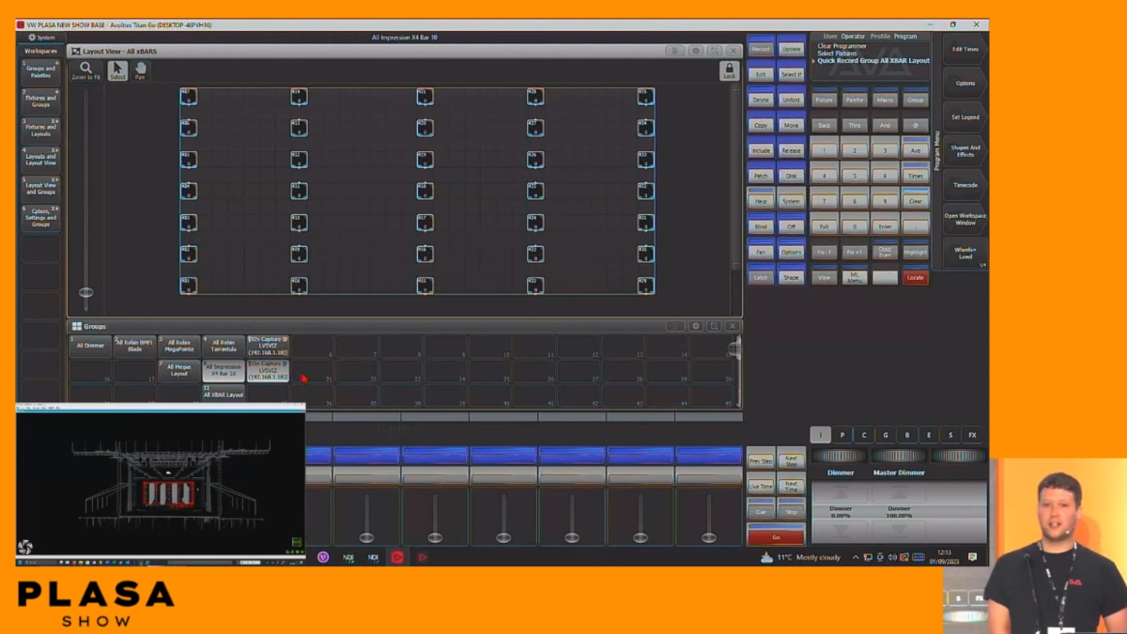Open the weather widget showing Mostly cloudy
This screenshot has width=1127, height=634.
[800, 557]
